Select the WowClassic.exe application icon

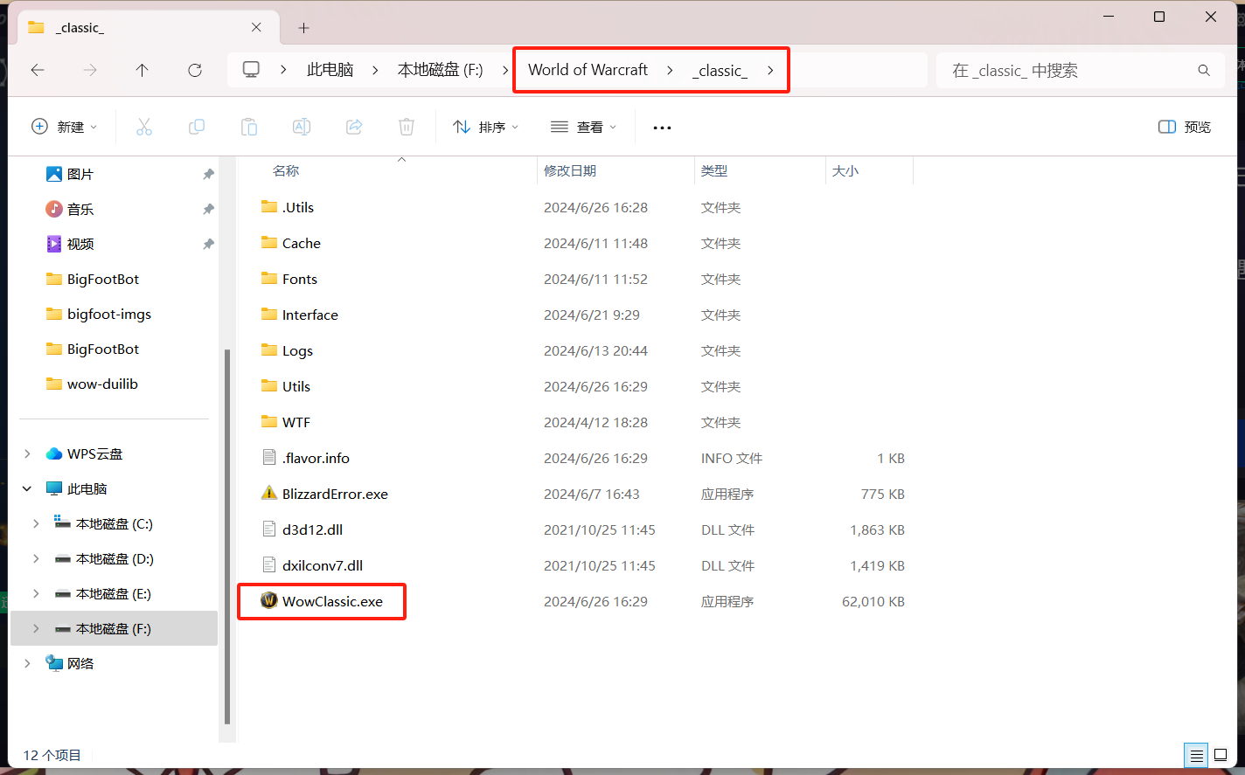pos(269,601)
